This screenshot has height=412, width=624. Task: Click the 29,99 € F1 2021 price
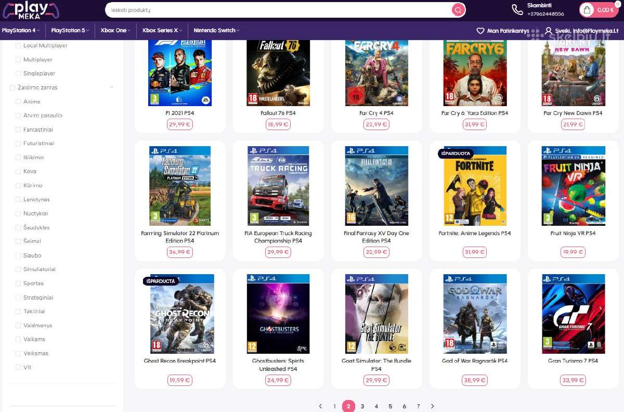[180, 124]
